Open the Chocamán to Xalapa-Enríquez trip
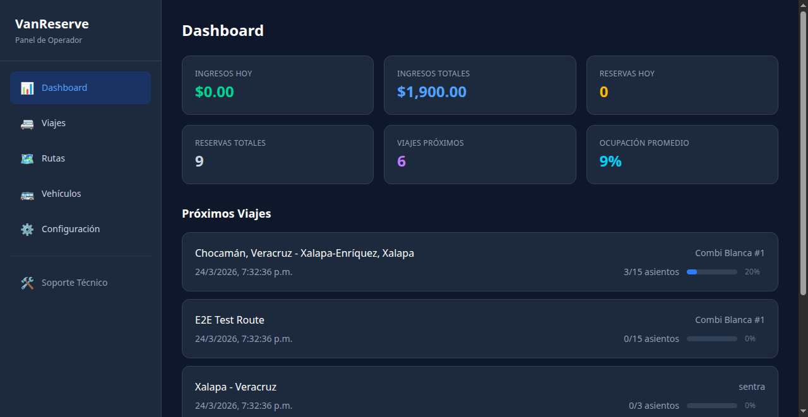The image size is (808, 417). click(x=304, y=253)
